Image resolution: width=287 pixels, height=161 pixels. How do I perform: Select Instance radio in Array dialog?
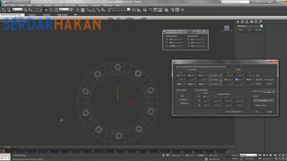pos(178,99)
